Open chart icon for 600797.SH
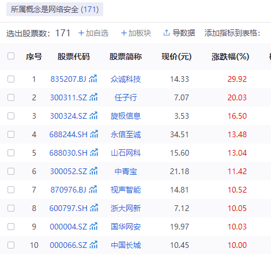 click(x=94, y=208)
